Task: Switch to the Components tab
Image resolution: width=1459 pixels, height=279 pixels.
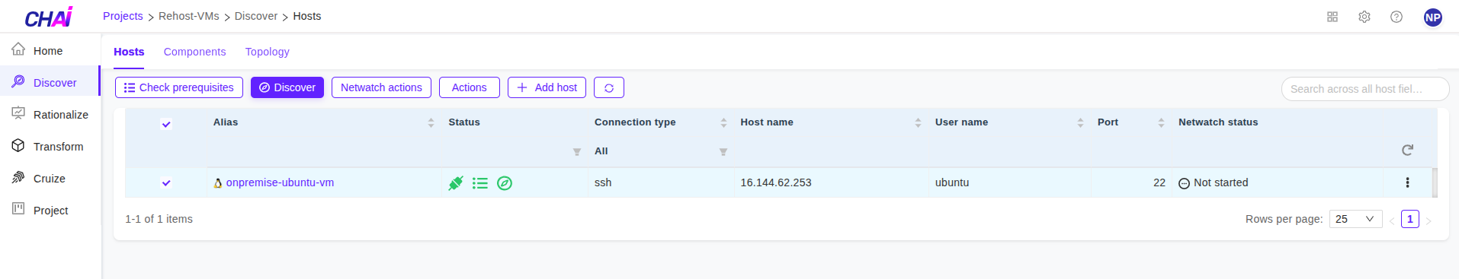Action: click(x=194, y=52)
